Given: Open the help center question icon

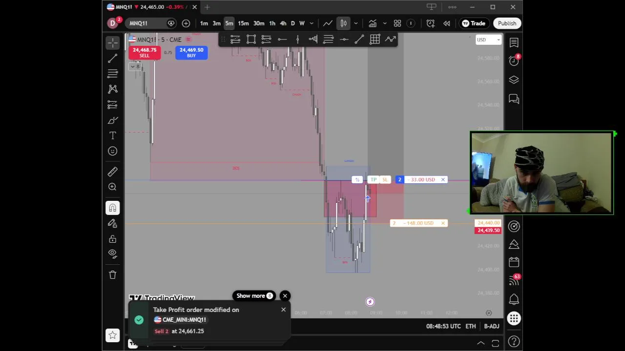Looking at the screenshot, I should tap(514, 341).
